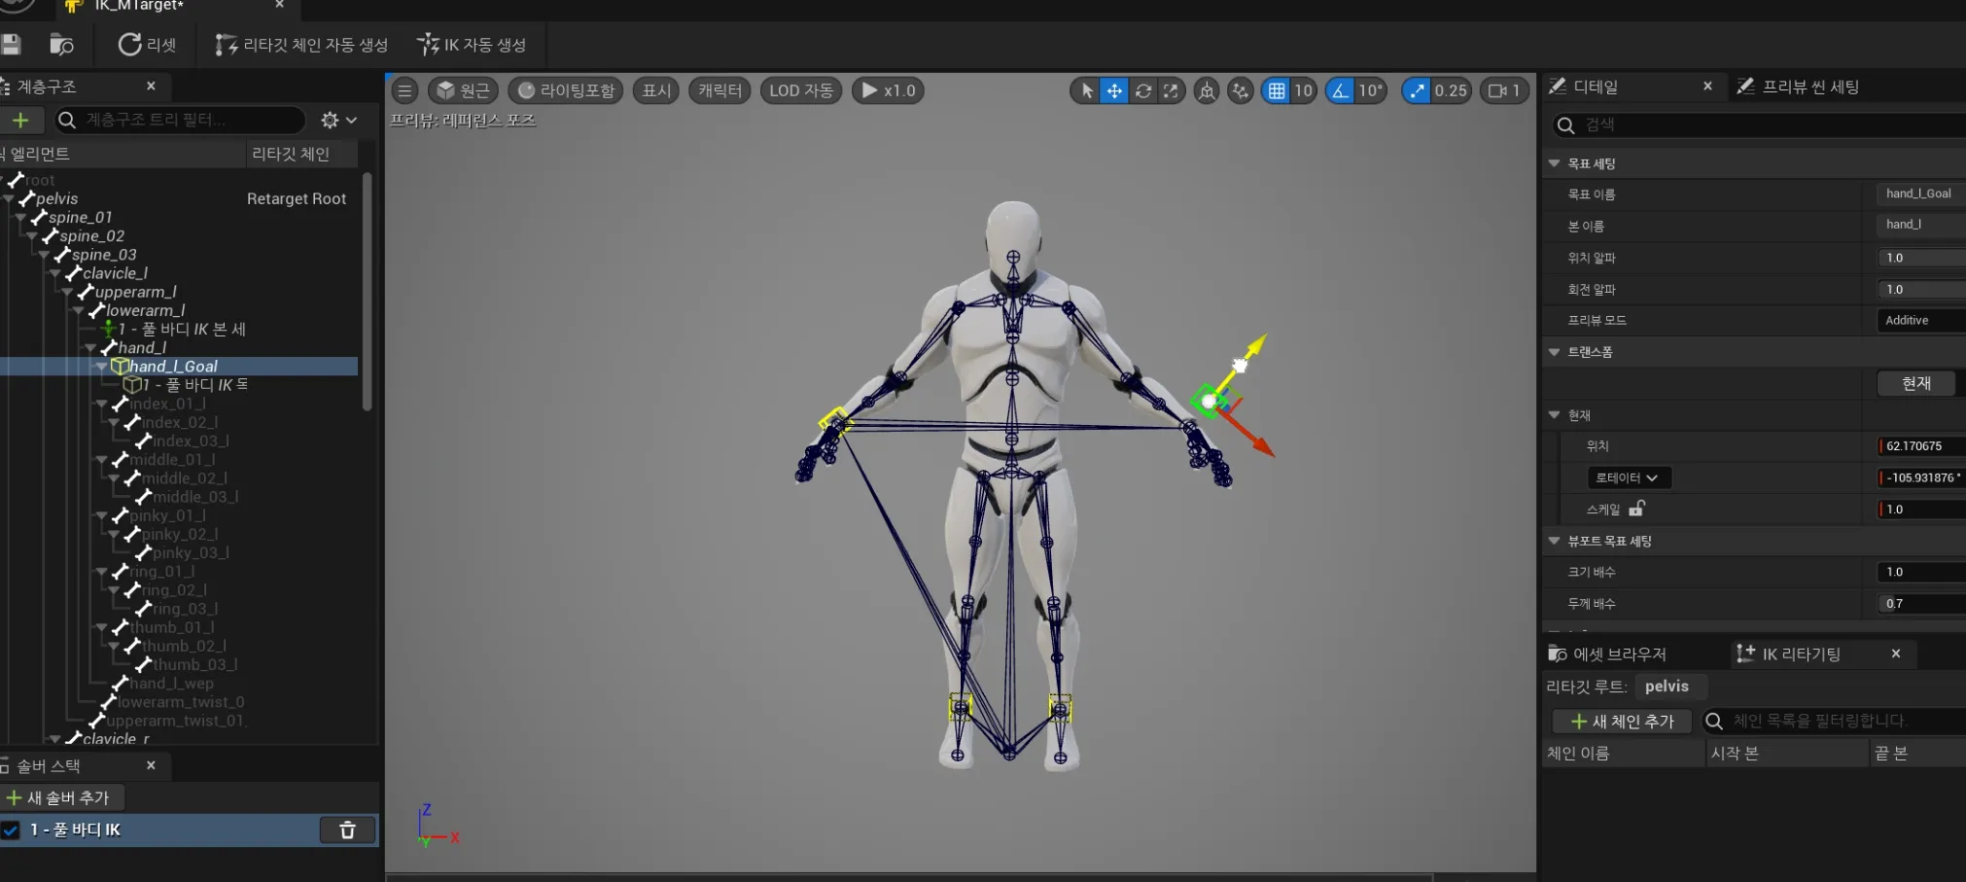
Task: Click 리타깃 체인 자동 생성 to generate retarget chains
Action: pyautogui.click(x=301, y=45)
